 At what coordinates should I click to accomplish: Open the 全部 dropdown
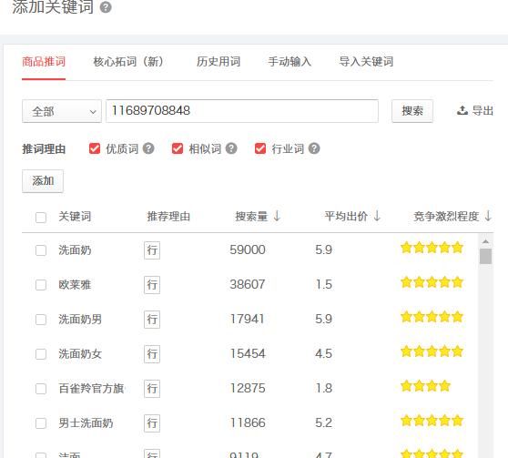pyautogui.click(x=62, y=111)
